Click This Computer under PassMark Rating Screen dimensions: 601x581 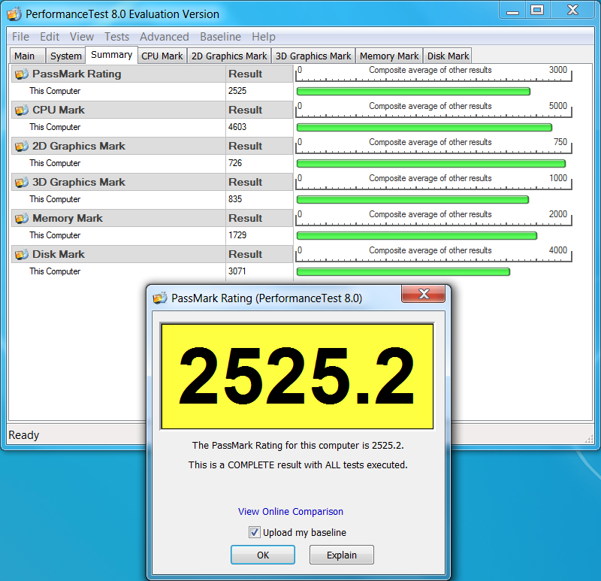pyautogui.click(x=55, y=91)
